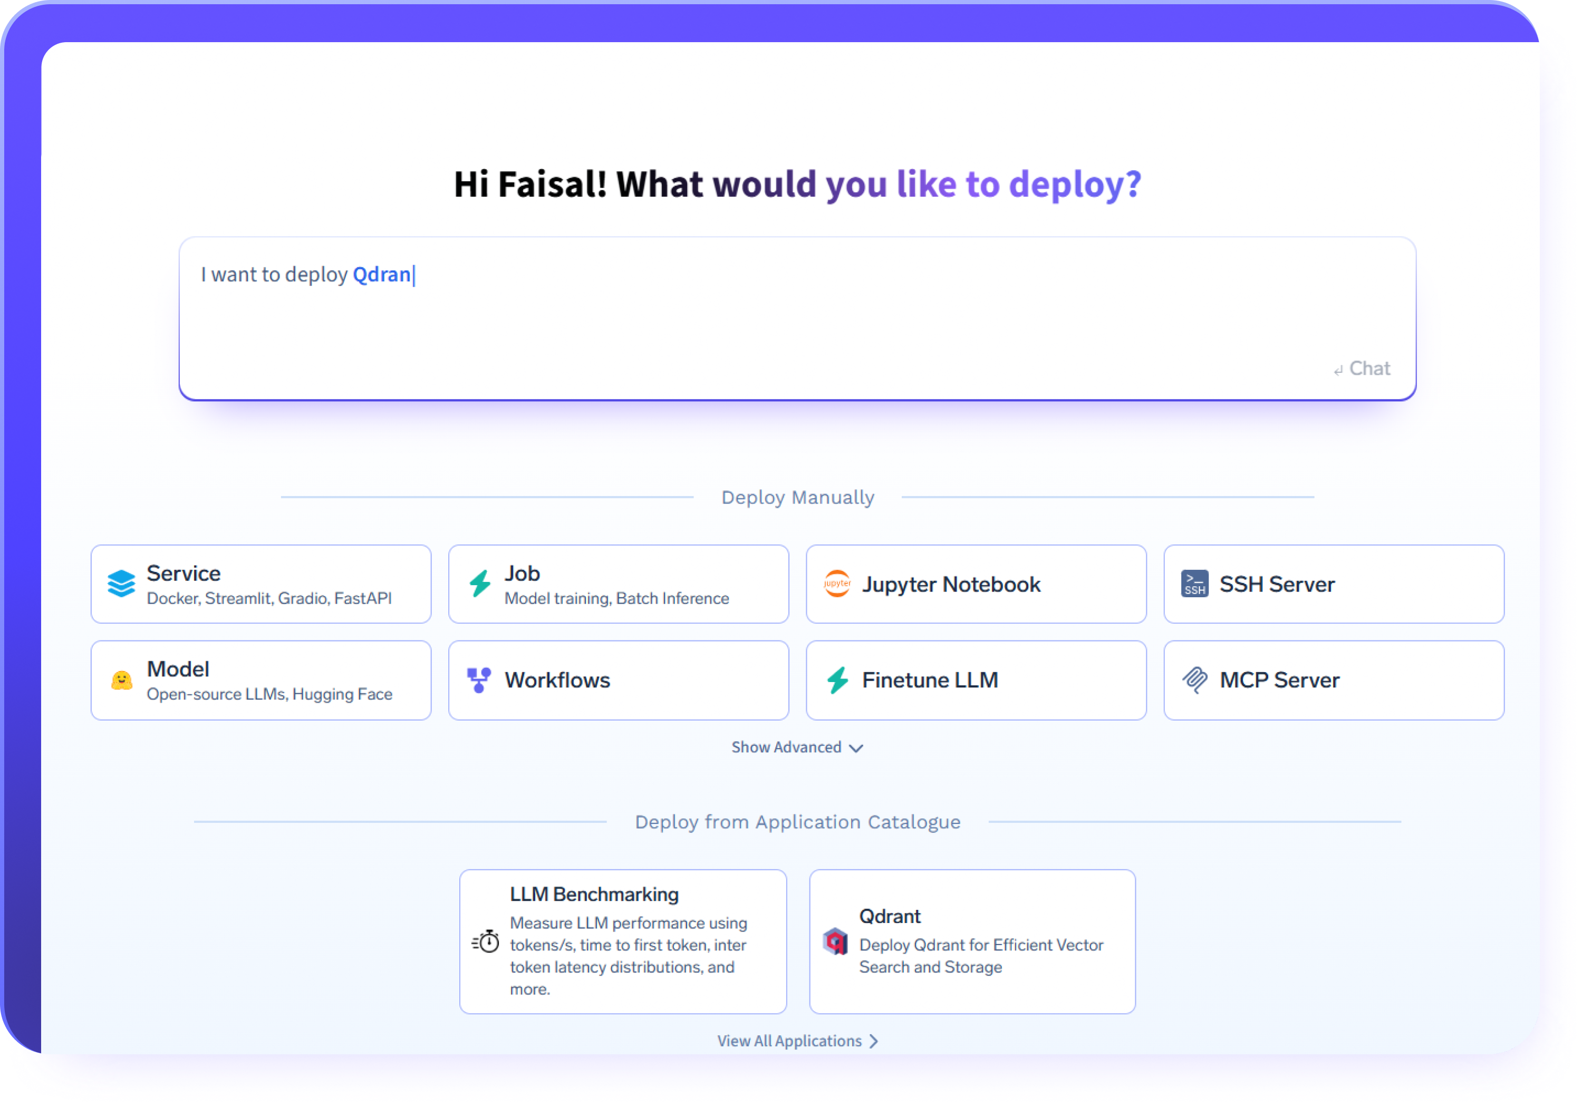This screenshot has width=1582, height=1107.
Task: Expand the Show Advanced section
Action: [786, 747]
